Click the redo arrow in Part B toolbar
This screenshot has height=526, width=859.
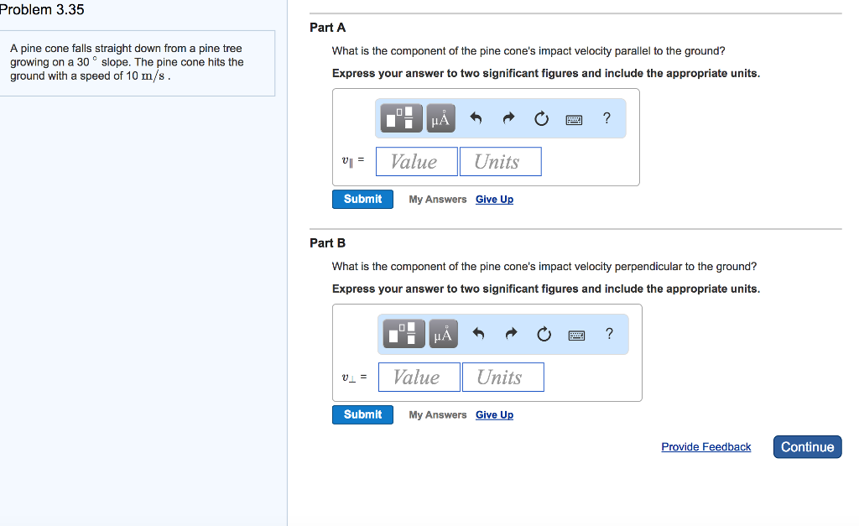(x=511, y=334)
